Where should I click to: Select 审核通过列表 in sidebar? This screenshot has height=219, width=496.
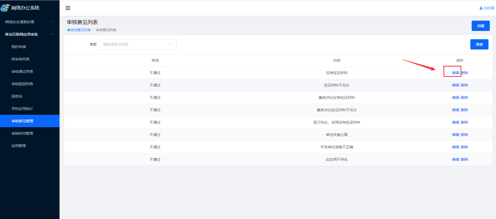[22, 71]
